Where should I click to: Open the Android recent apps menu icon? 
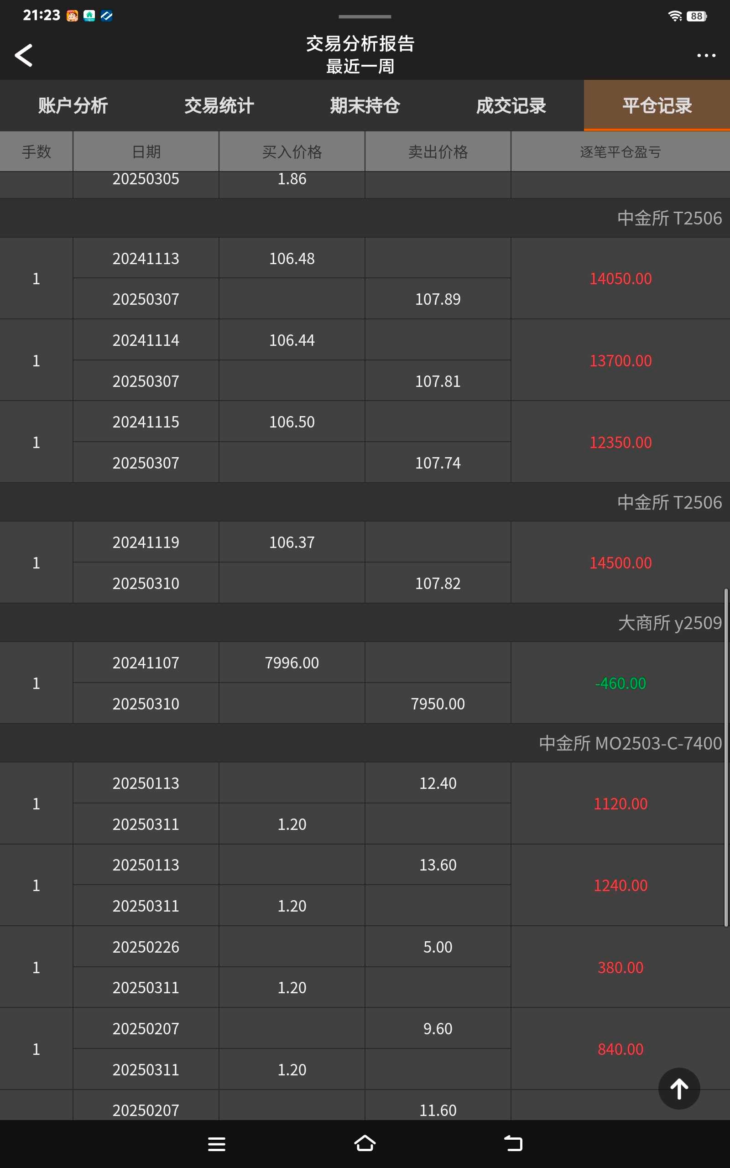pos(217,1144)
